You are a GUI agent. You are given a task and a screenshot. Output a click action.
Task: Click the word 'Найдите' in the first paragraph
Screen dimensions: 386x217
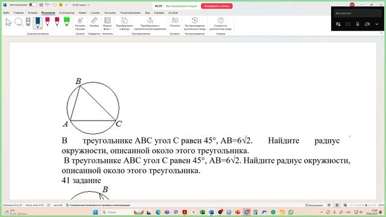[283, 140]
